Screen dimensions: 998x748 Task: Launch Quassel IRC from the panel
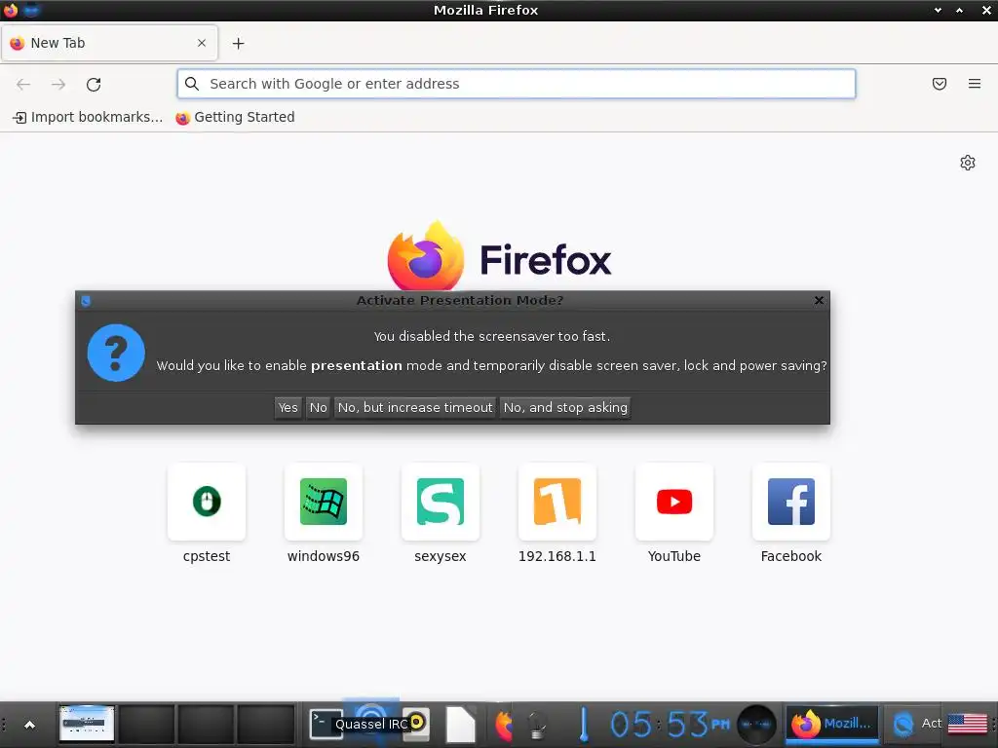point(371,724)
